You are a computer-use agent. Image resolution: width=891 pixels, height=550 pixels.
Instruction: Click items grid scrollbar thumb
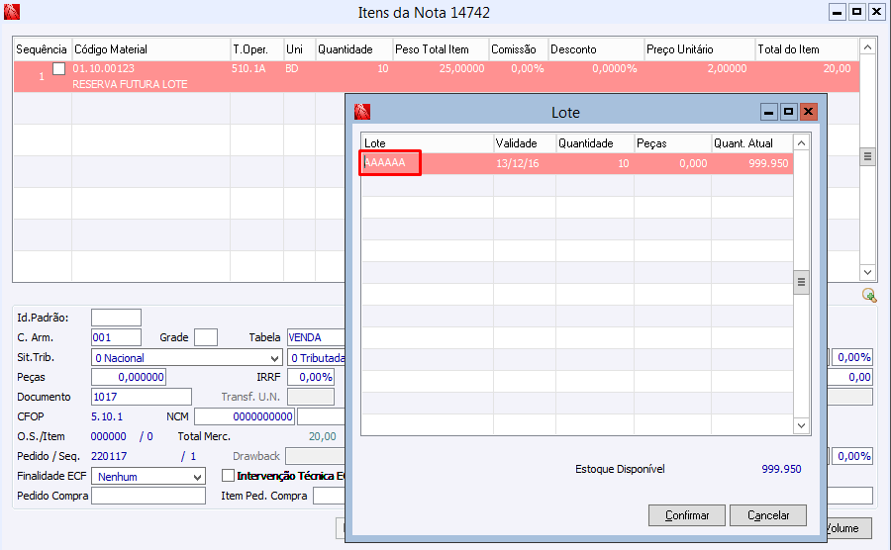867,156
